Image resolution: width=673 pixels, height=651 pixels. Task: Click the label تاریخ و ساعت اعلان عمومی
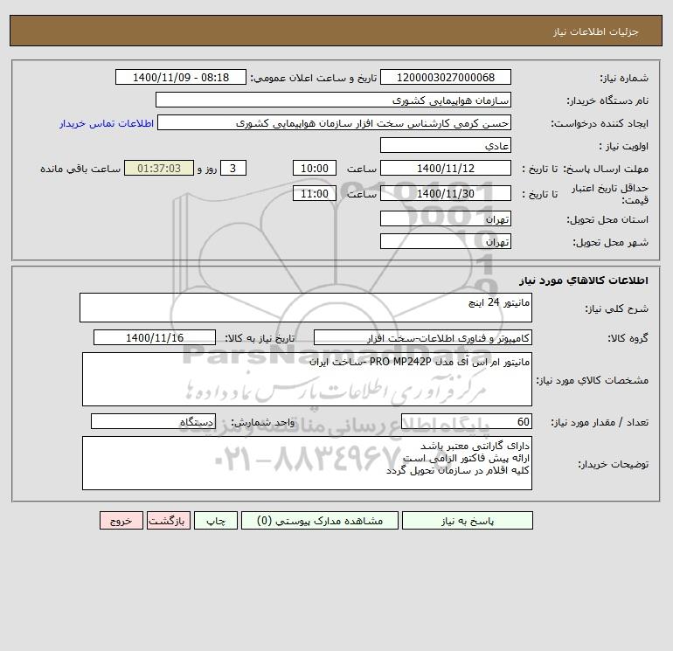coord(313,78)
